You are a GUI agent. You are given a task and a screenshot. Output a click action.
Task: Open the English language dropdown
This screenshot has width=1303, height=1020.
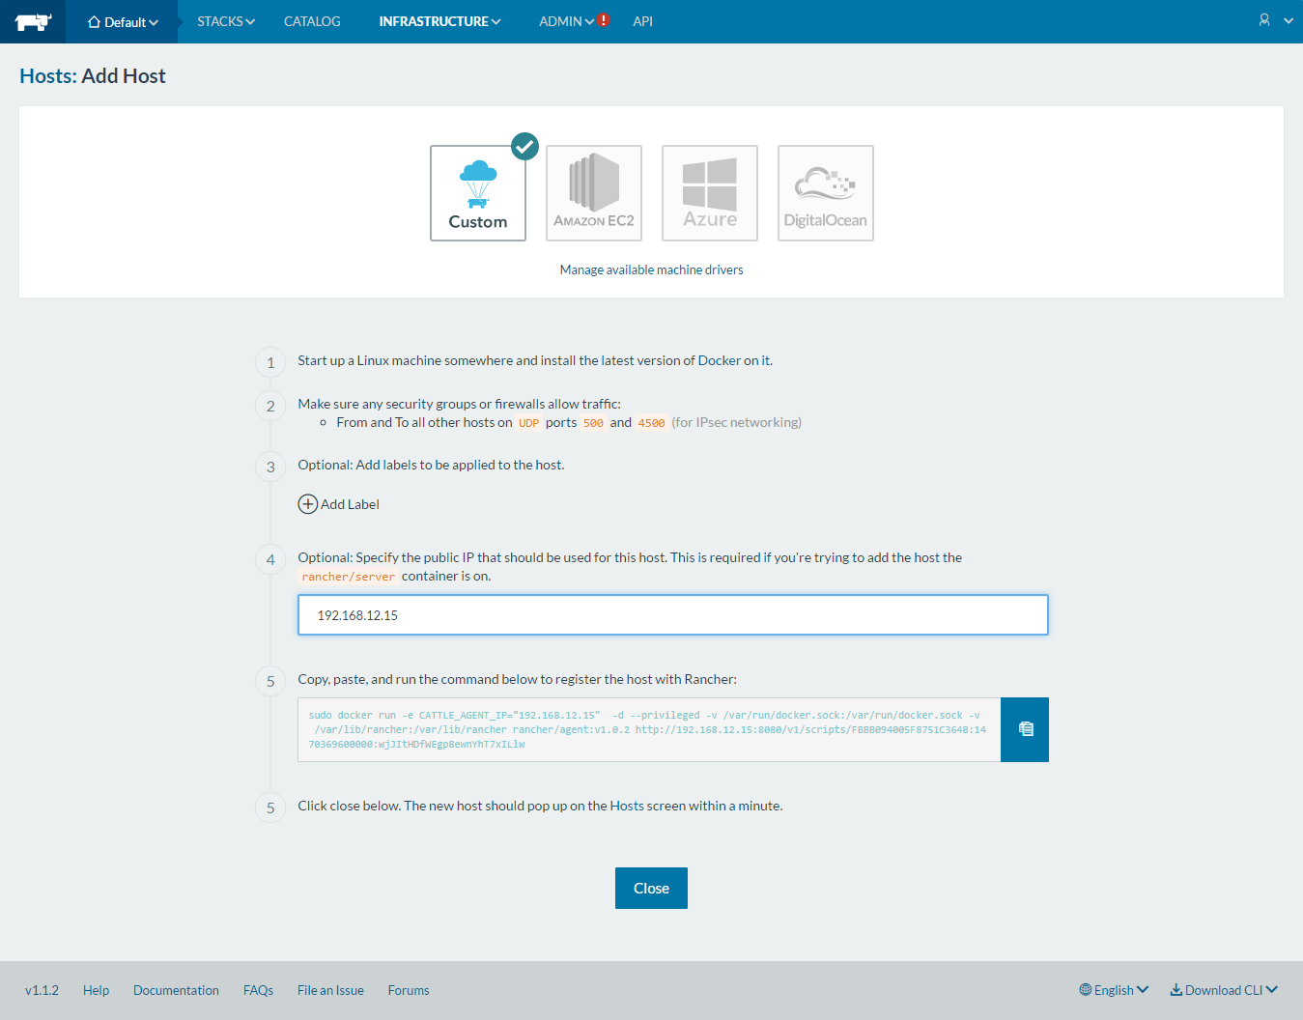tap(1114, 990)
